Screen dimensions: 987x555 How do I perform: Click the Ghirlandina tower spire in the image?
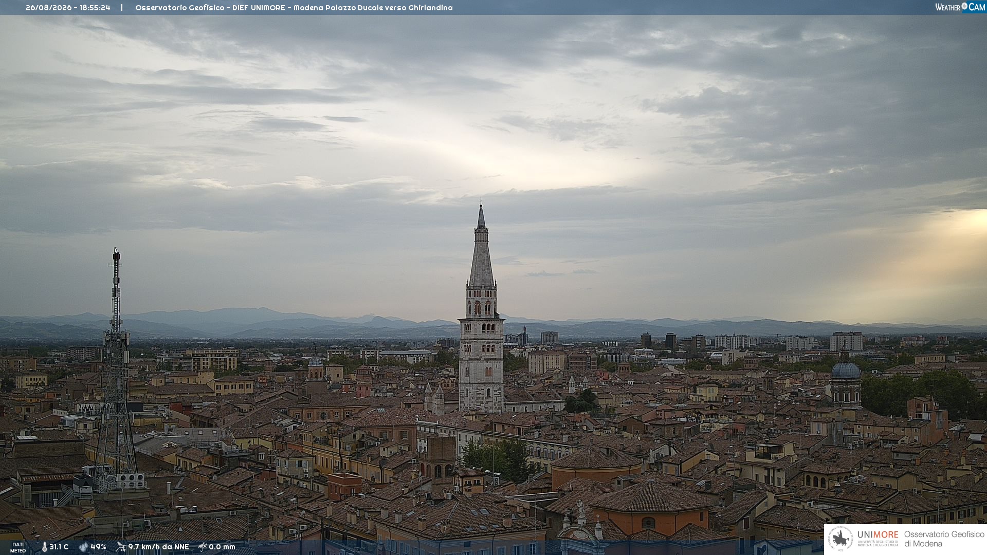pos(481,247)
